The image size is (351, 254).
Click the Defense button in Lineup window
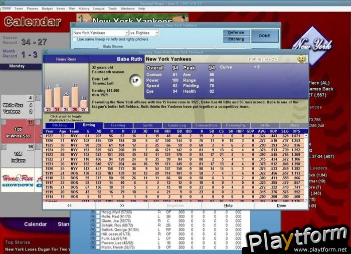click(x=236, y=33)
